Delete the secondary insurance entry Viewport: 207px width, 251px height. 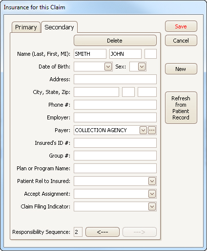coord(115,41)
